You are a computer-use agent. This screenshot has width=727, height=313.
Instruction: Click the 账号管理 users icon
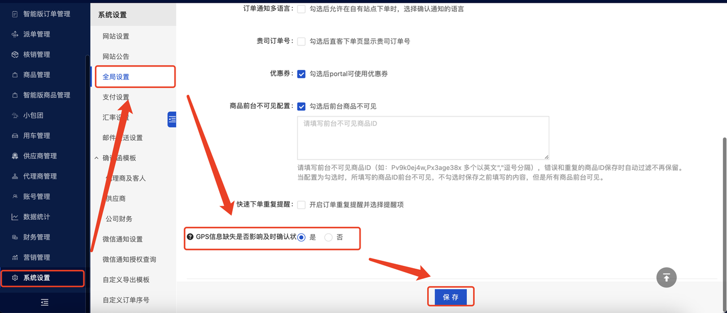click(15, 197)
